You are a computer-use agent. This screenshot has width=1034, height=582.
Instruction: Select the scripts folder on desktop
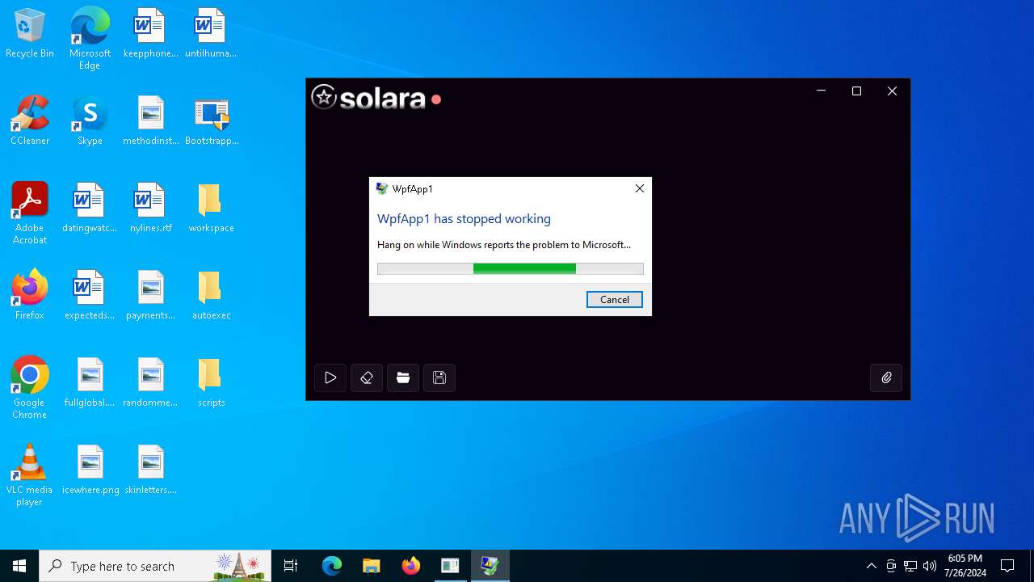(x=212, y=382)
